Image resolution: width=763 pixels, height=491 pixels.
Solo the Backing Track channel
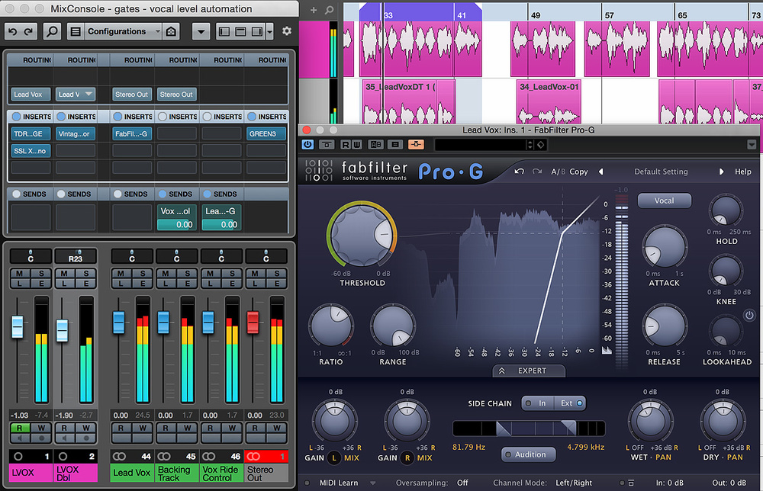coord(188,273)
